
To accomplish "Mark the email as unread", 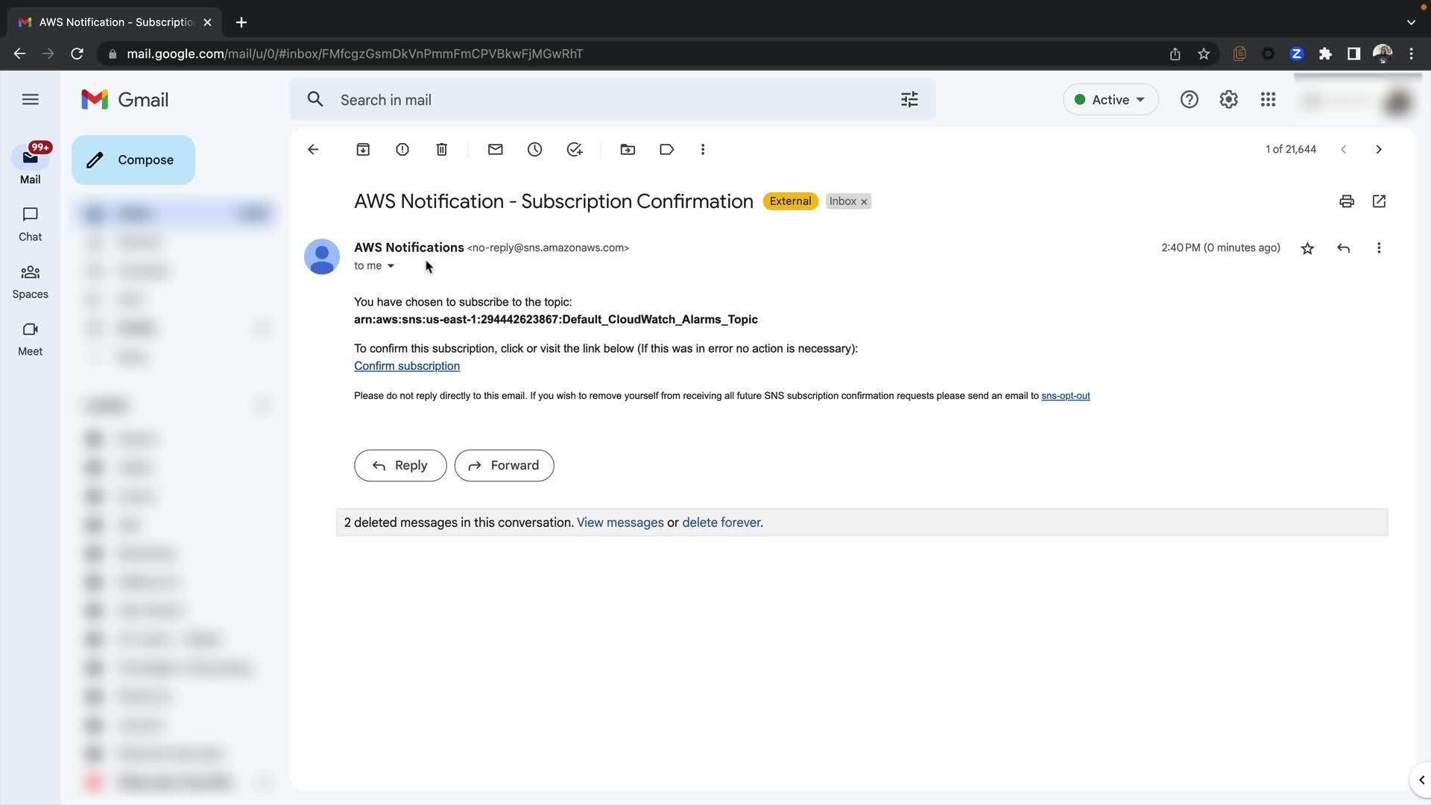I will 496,150.
